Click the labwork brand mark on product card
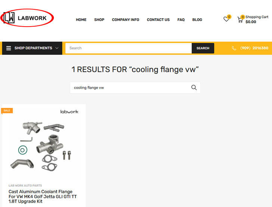This screenshot has width=272, height=207. pyautogui.click(x=69, y=112)
